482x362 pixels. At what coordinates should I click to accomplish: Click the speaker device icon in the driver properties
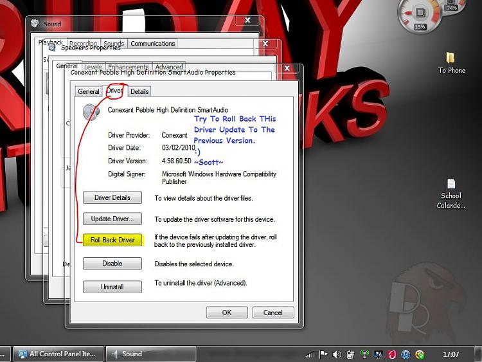click(91, 112)
